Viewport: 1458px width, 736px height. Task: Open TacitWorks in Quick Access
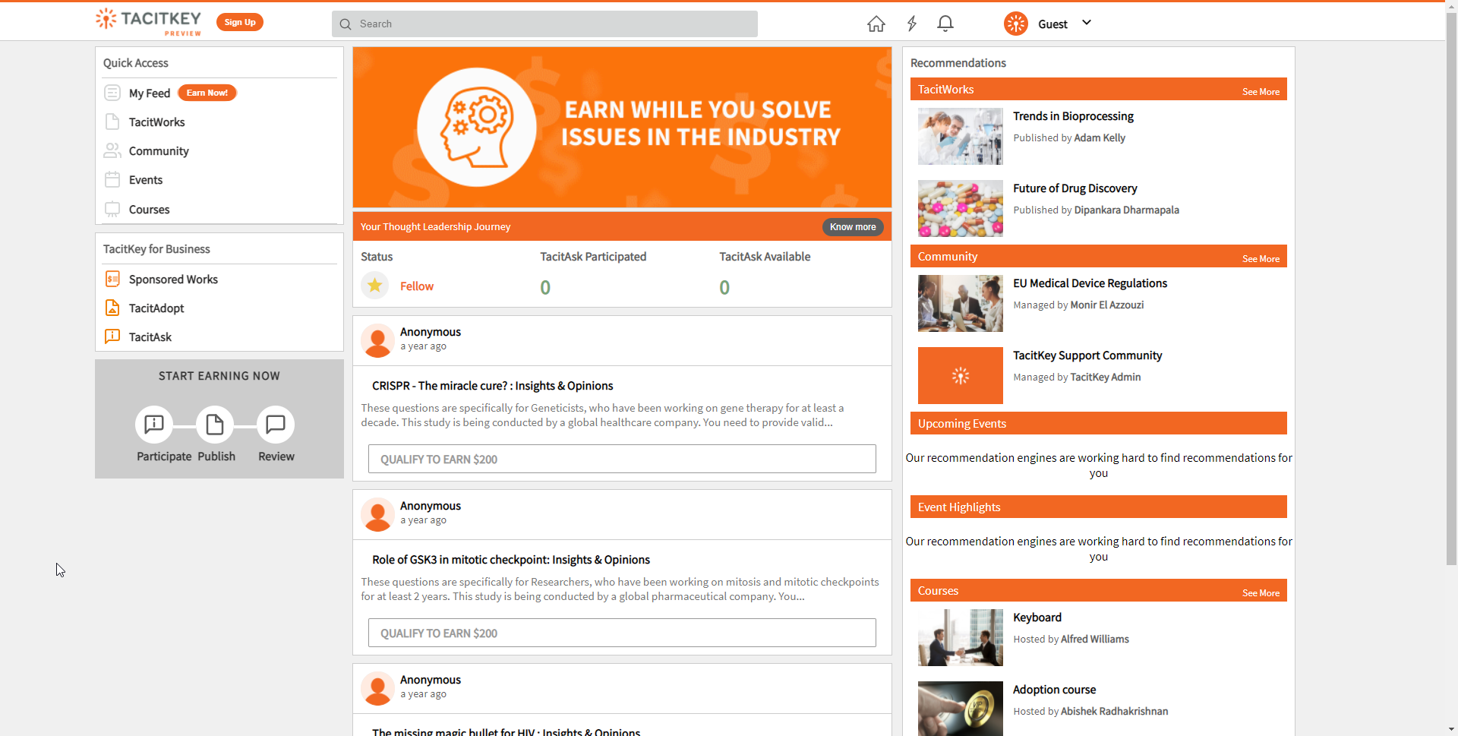tap(156, 122)
